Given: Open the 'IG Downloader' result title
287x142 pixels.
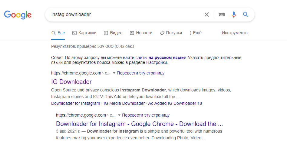Looking at the screenshot, I should 71,82.
